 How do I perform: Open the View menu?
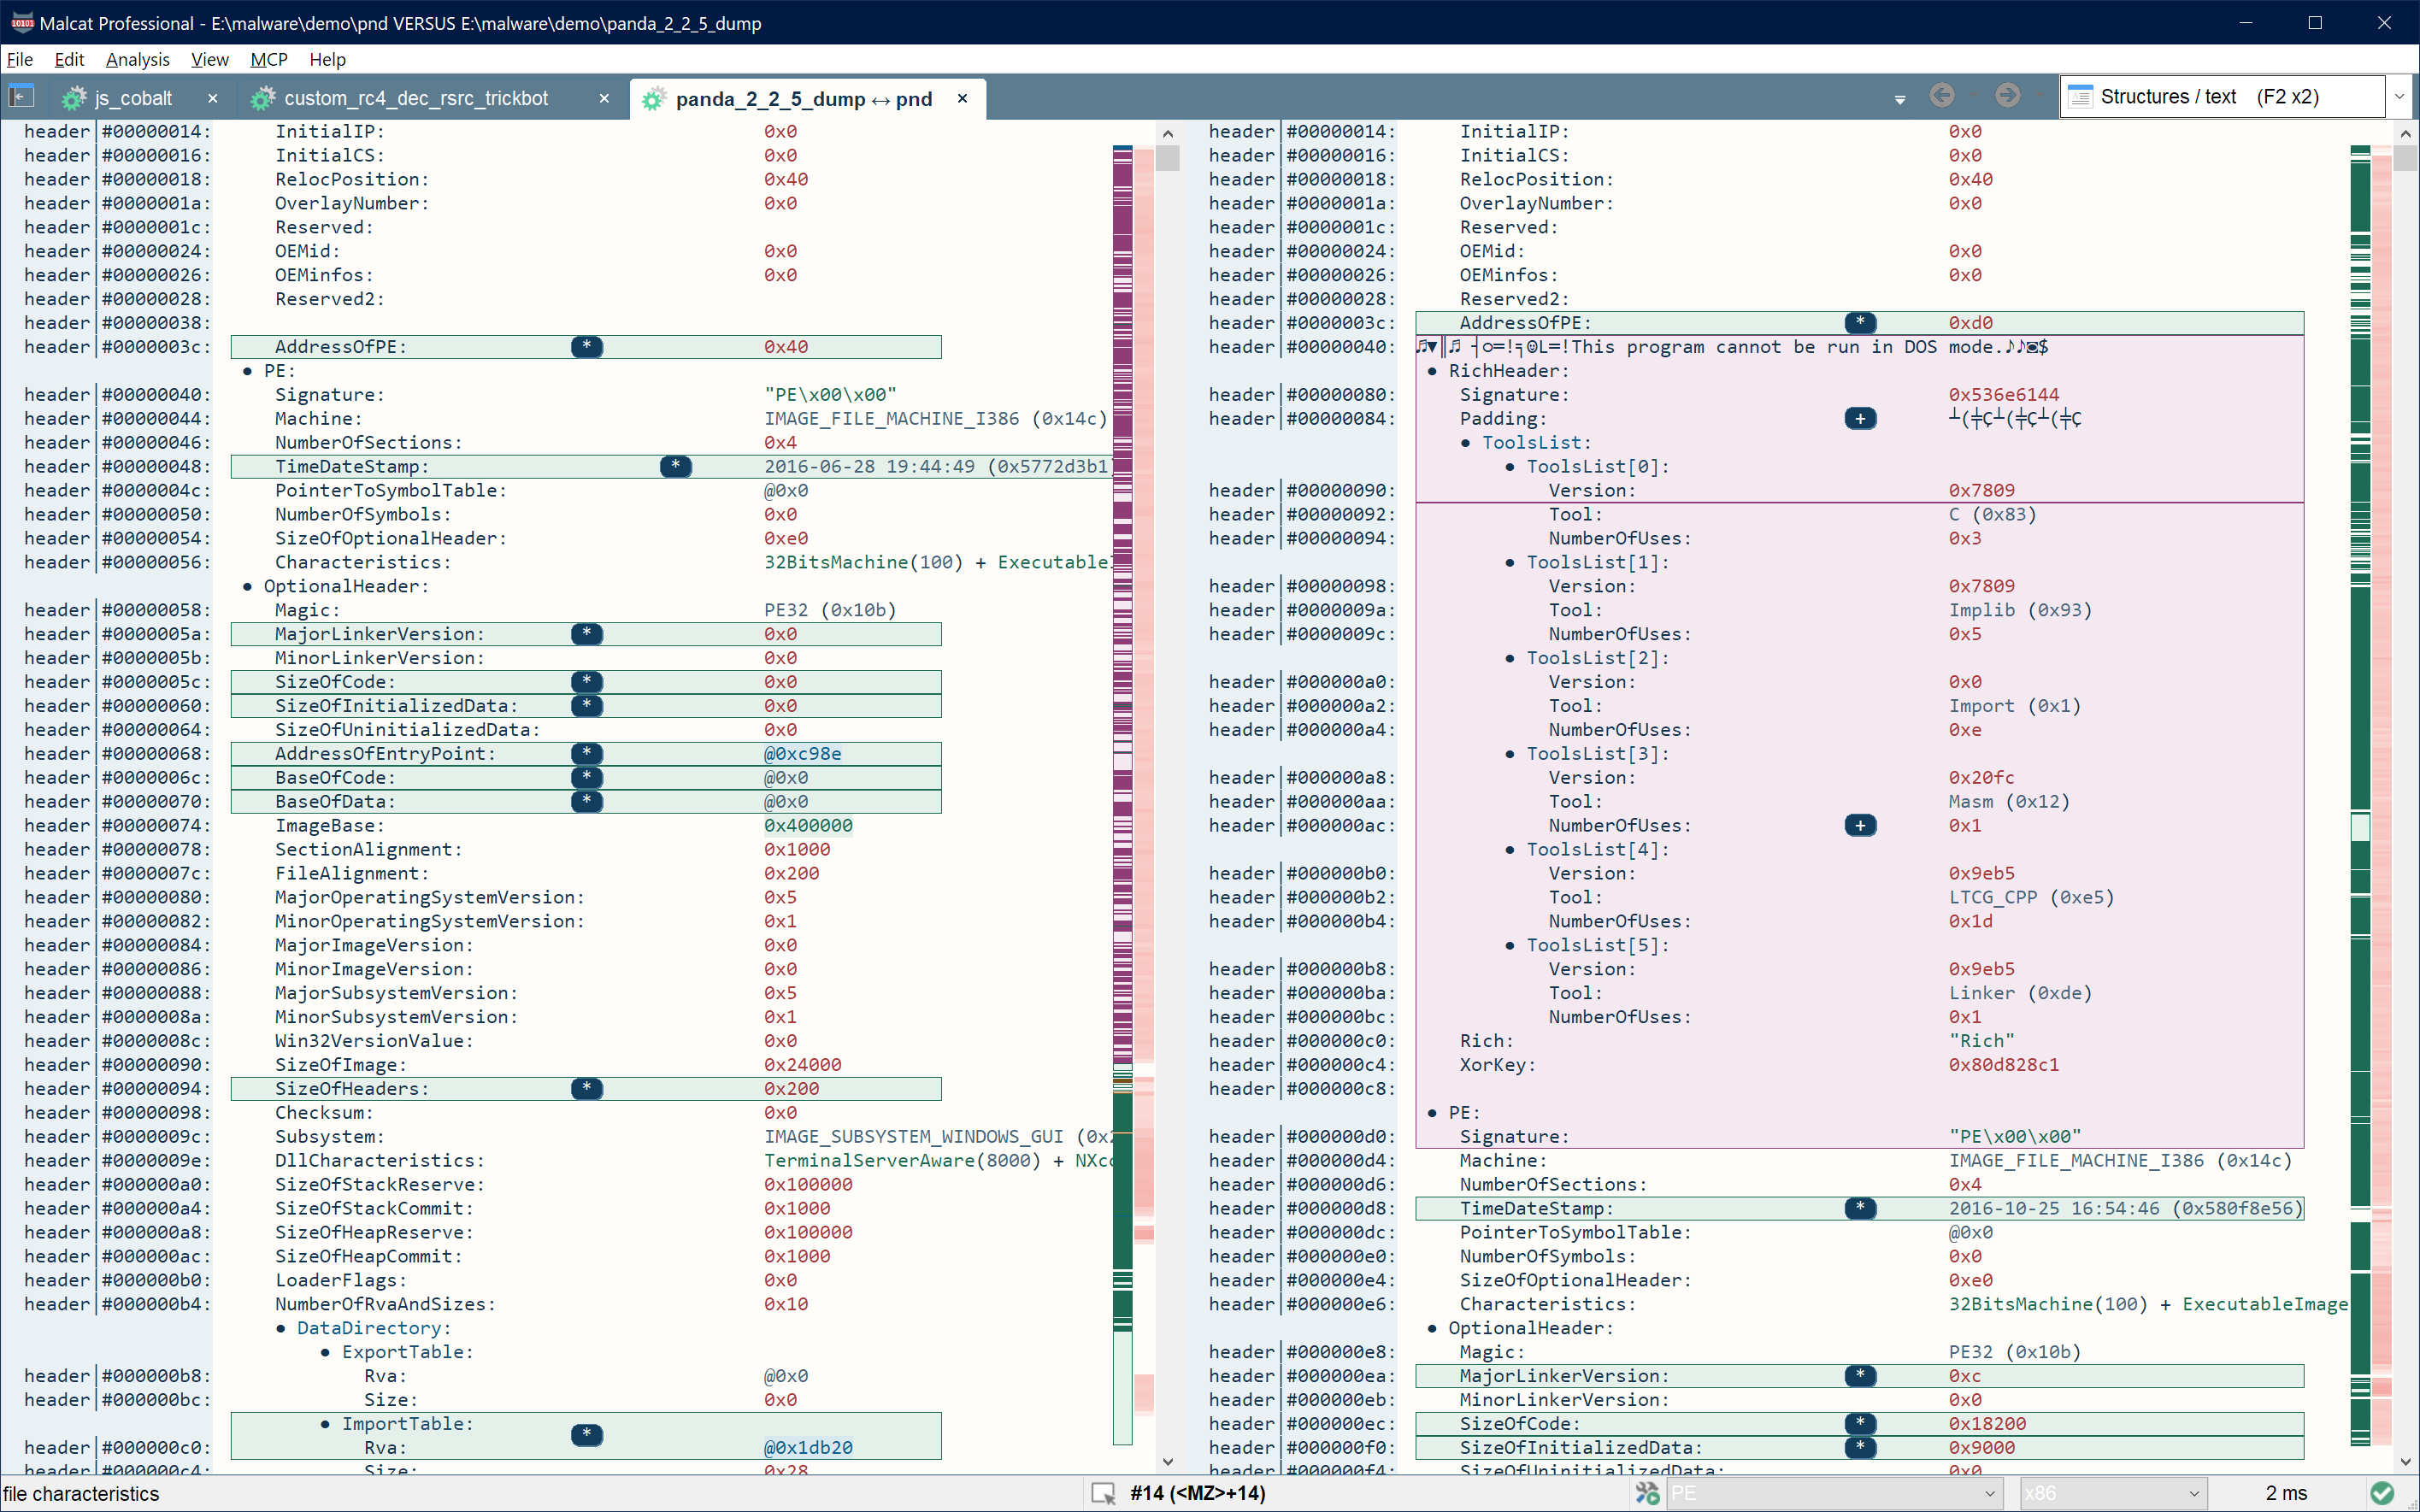coord(210,59)
